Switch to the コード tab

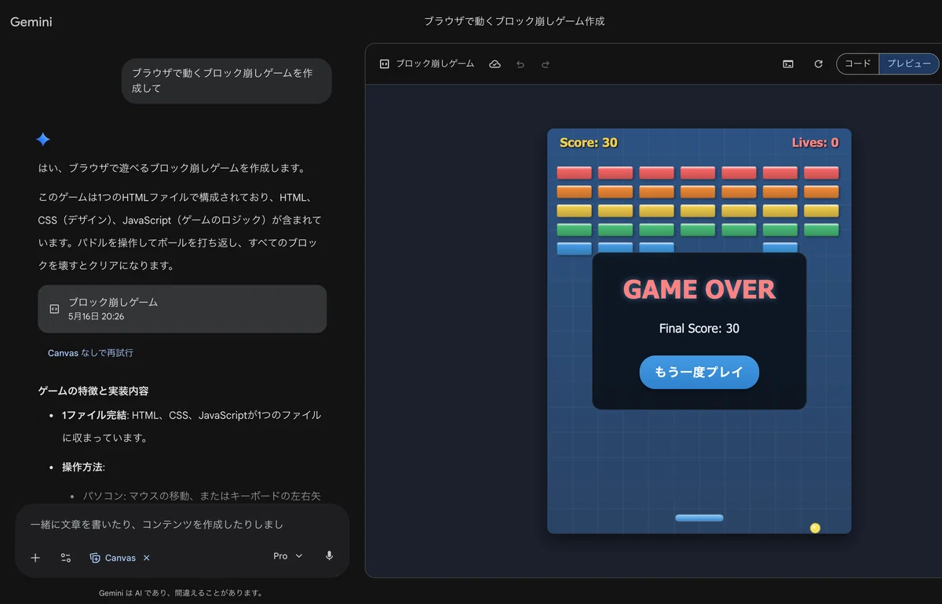[857, 64]
